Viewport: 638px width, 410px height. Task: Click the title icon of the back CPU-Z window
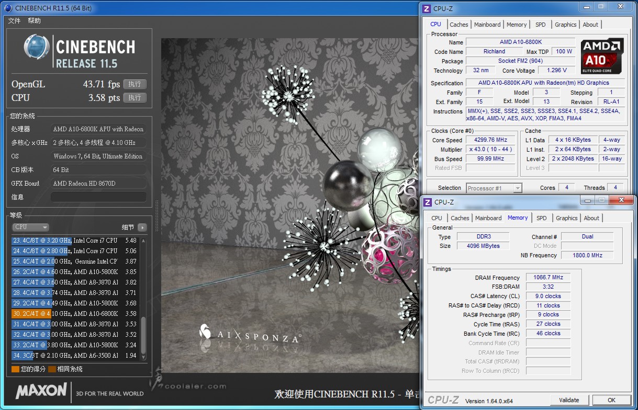click(x=427, y=8)
